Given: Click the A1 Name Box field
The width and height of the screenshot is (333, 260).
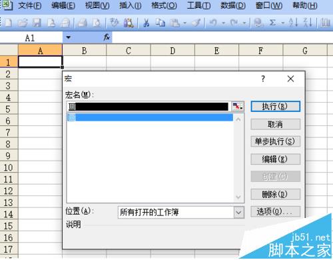Looking at the screenshot, I should (x=31, y=38).
